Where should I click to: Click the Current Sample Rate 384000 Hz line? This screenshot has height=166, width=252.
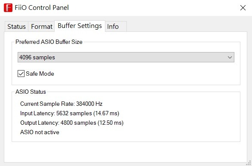(61, 104)
